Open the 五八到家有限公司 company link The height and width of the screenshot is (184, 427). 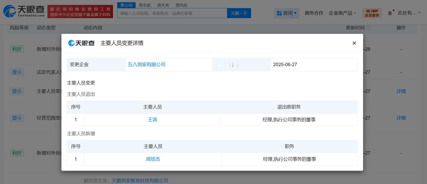146,65
